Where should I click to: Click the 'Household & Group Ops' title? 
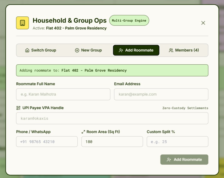(70, 21)
